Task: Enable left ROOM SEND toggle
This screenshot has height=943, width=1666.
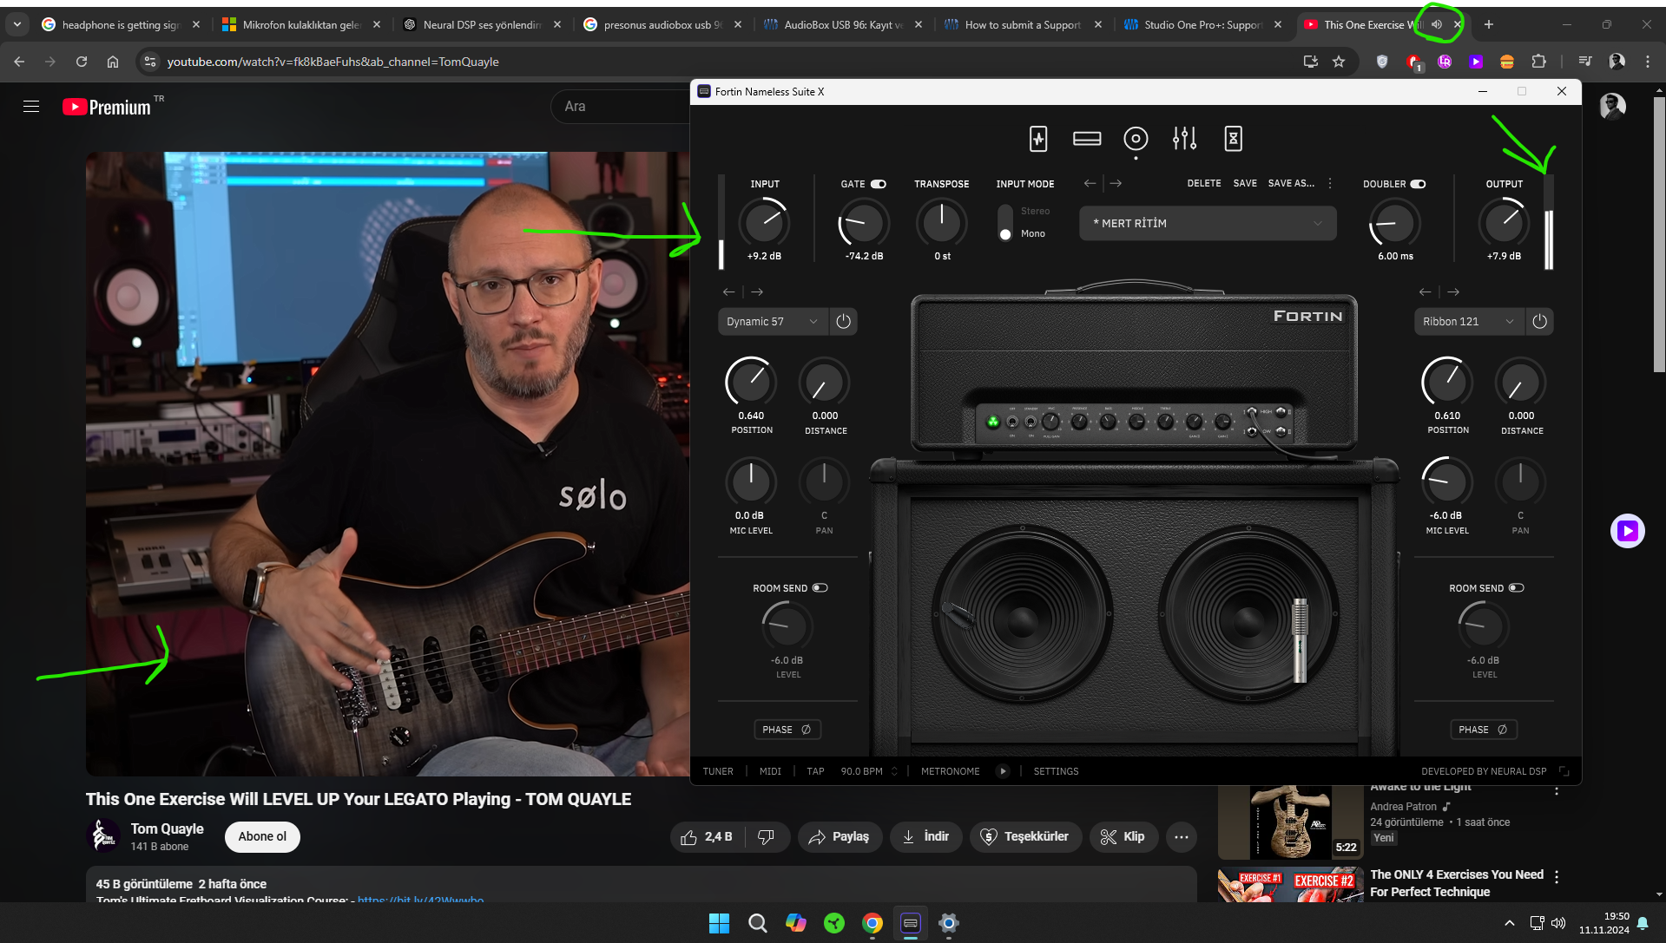Action: click(820, 588)
